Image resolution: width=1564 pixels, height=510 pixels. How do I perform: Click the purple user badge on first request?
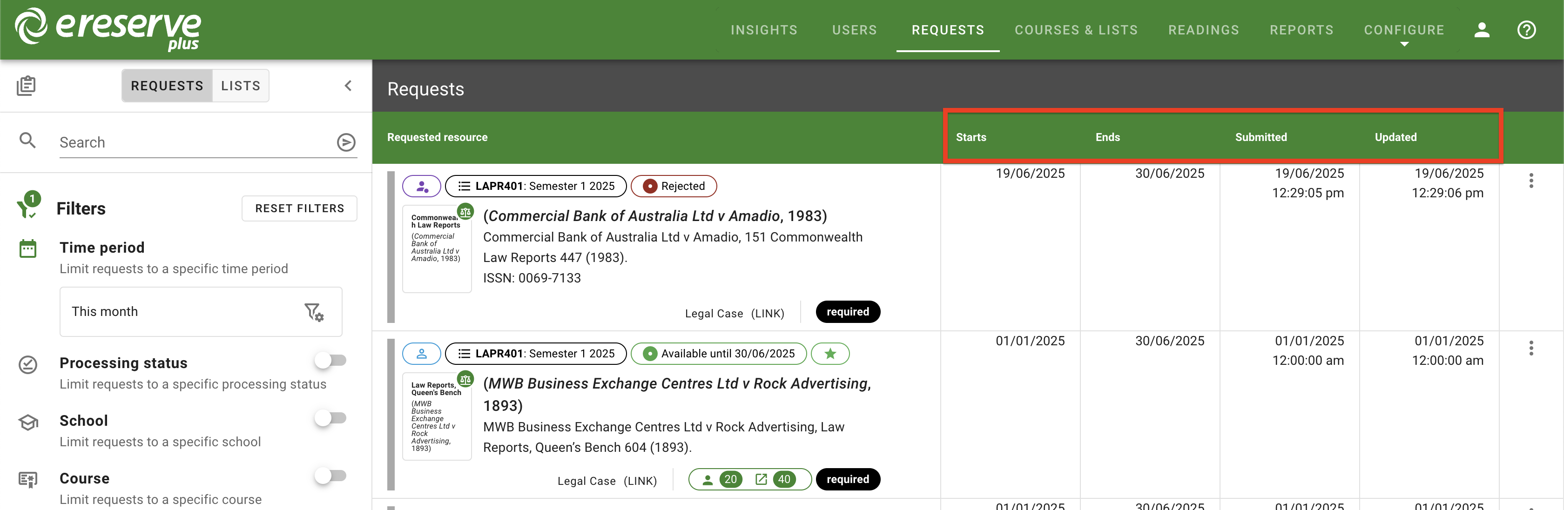click(421, 186)
